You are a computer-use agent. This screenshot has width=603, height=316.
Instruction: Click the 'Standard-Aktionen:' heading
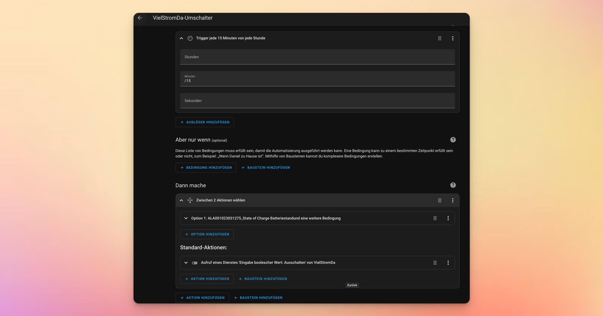203,247
